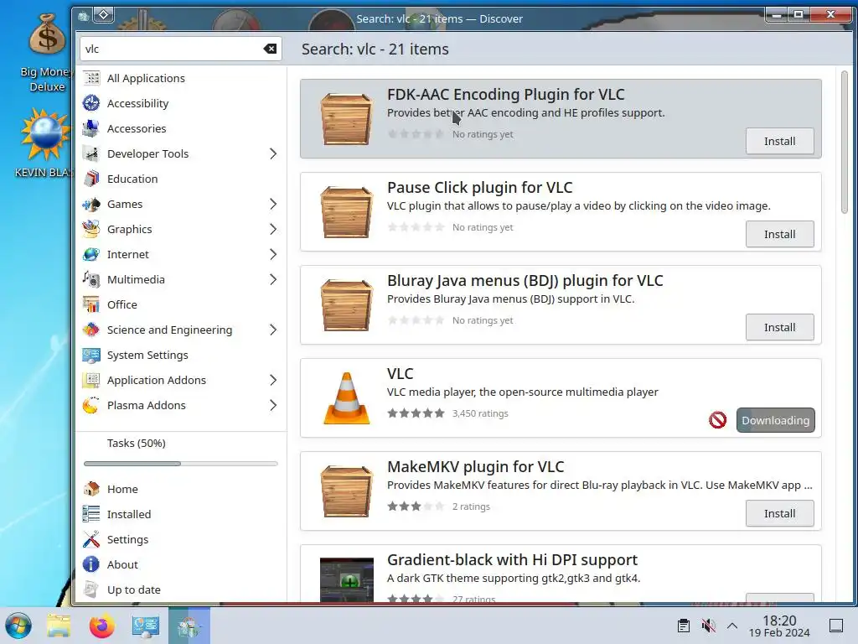The height and width of the screenshot is (644, 858).
Task: Open the VLC title text
Action: tap(400, 373)
